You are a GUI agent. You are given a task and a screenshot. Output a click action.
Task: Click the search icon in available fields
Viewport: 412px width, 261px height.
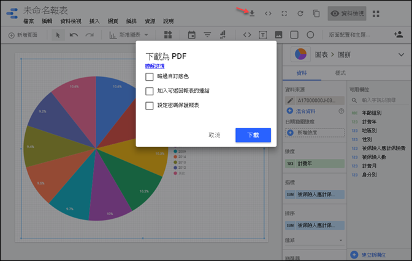point(354,100)
